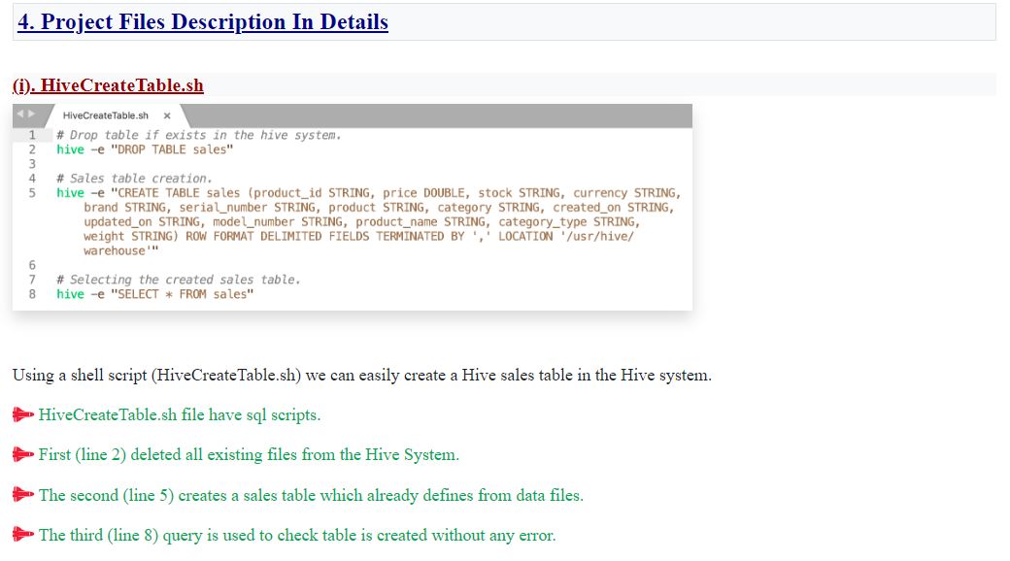
Task: Click line number 5 in the gutter
Action: (32, 193)
